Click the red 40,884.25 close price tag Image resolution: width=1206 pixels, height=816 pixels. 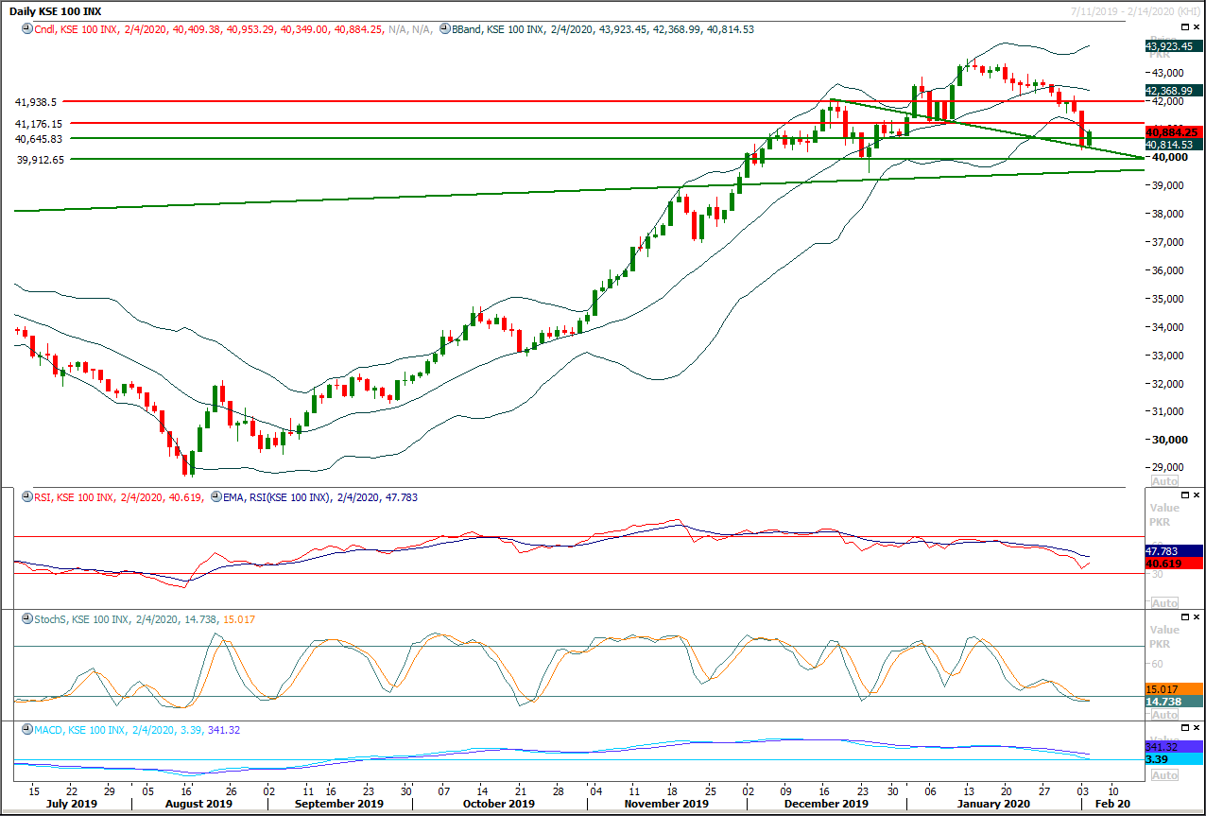click(x=1171, y=132)
